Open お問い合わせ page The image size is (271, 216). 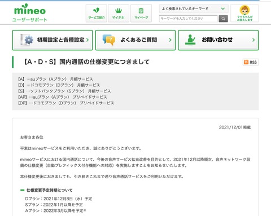[218, 40]
